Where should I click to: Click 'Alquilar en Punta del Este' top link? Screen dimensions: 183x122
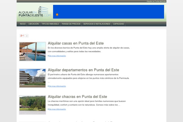pyautogui.click(x=156, y=1)
